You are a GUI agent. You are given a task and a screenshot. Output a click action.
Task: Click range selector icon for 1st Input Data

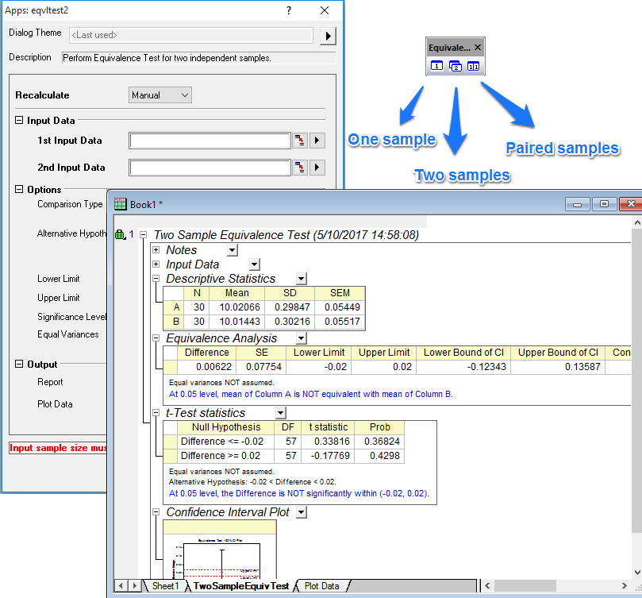300,141
